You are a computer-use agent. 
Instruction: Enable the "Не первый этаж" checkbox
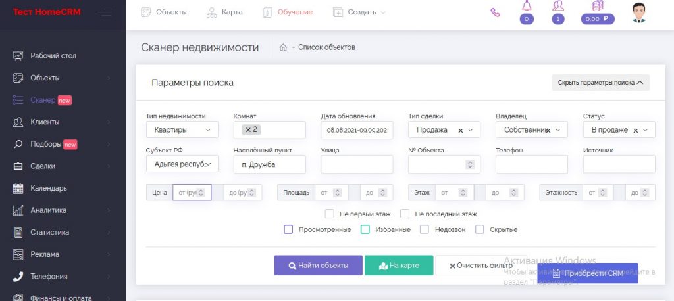330,214
